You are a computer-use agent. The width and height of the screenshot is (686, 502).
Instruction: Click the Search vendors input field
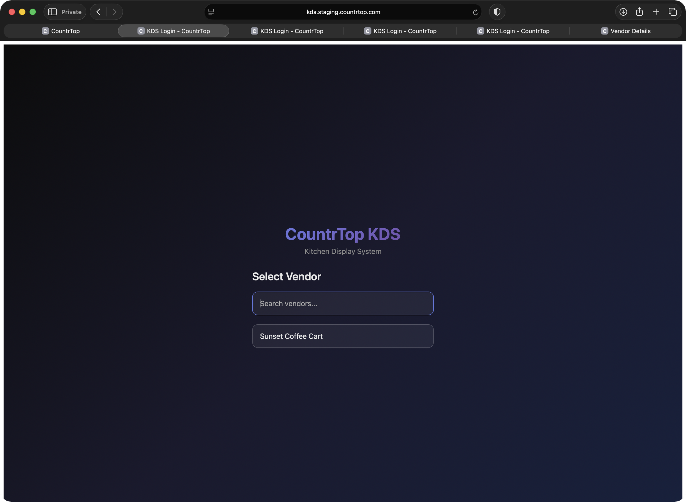click(343, 303)
